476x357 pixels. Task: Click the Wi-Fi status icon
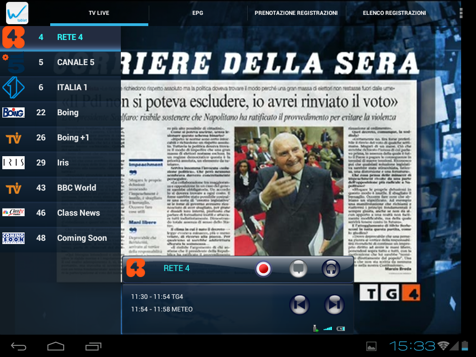click(x=443, y=346)
